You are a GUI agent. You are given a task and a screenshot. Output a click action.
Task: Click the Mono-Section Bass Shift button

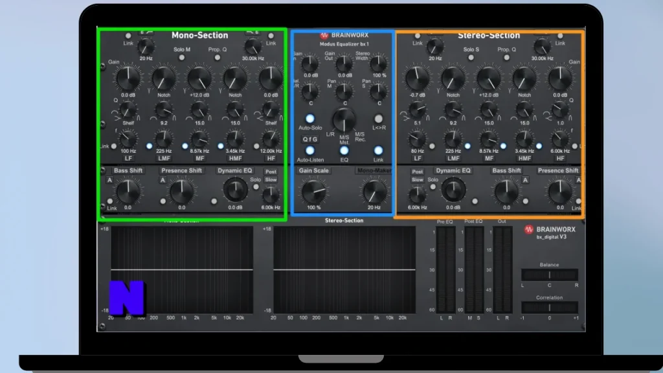[128, 170]
